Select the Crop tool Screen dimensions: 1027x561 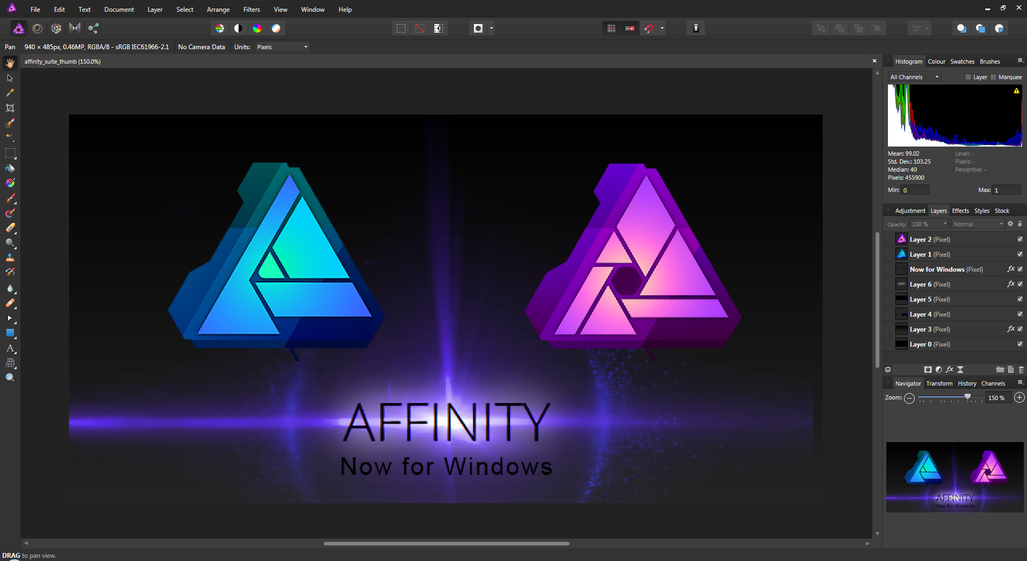point(10,108)
